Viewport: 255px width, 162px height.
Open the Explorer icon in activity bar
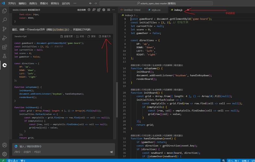coord(5,11)
